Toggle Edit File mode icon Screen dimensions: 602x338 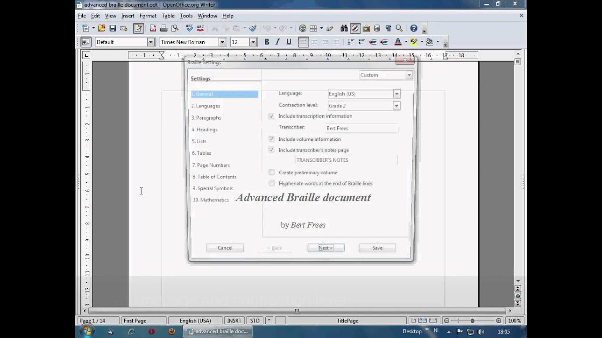[x=138, y=29]
